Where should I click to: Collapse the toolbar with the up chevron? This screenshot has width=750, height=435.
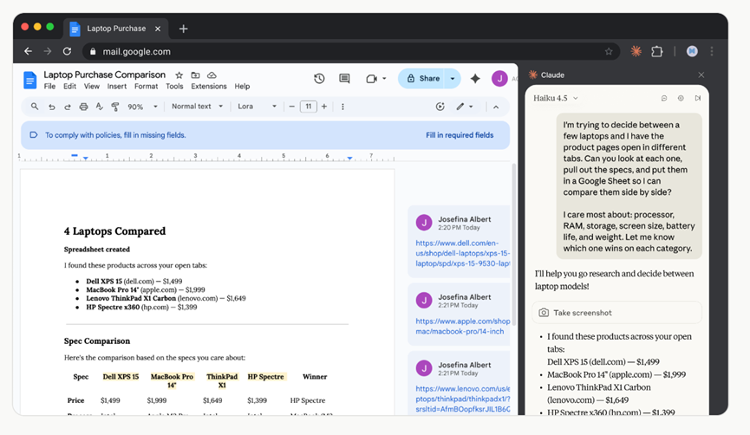click(x=496, y=107)
